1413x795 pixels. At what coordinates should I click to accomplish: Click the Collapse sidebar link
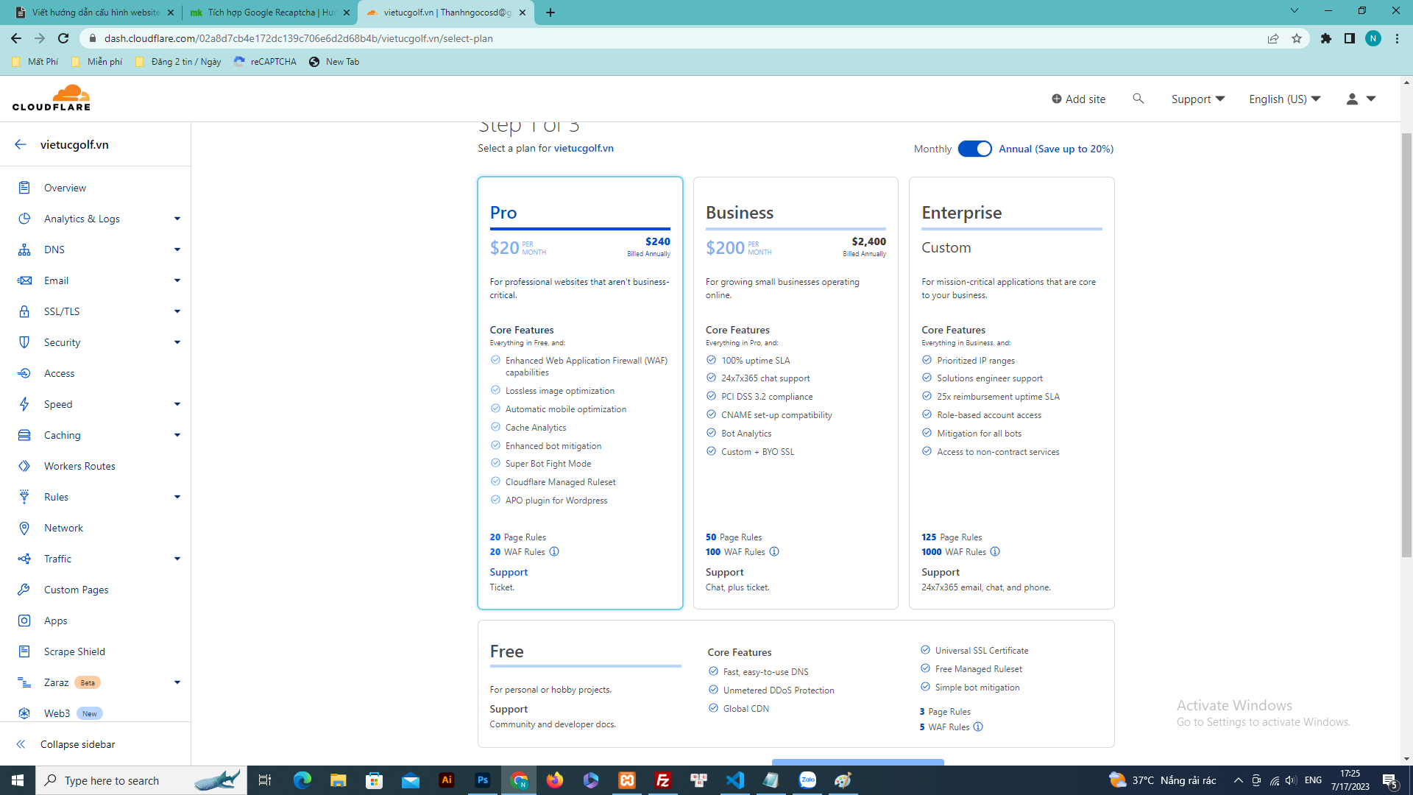pyautogui.click(x=77, y=744)
